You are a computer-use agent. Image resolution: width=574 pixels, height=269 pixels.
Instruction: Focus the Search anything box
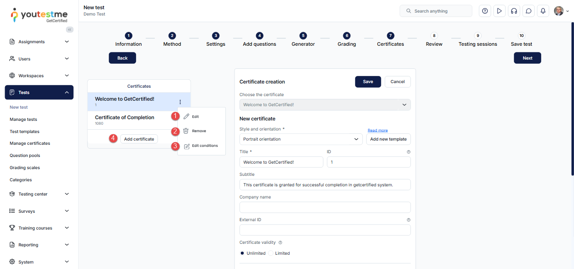click(436, 11)
